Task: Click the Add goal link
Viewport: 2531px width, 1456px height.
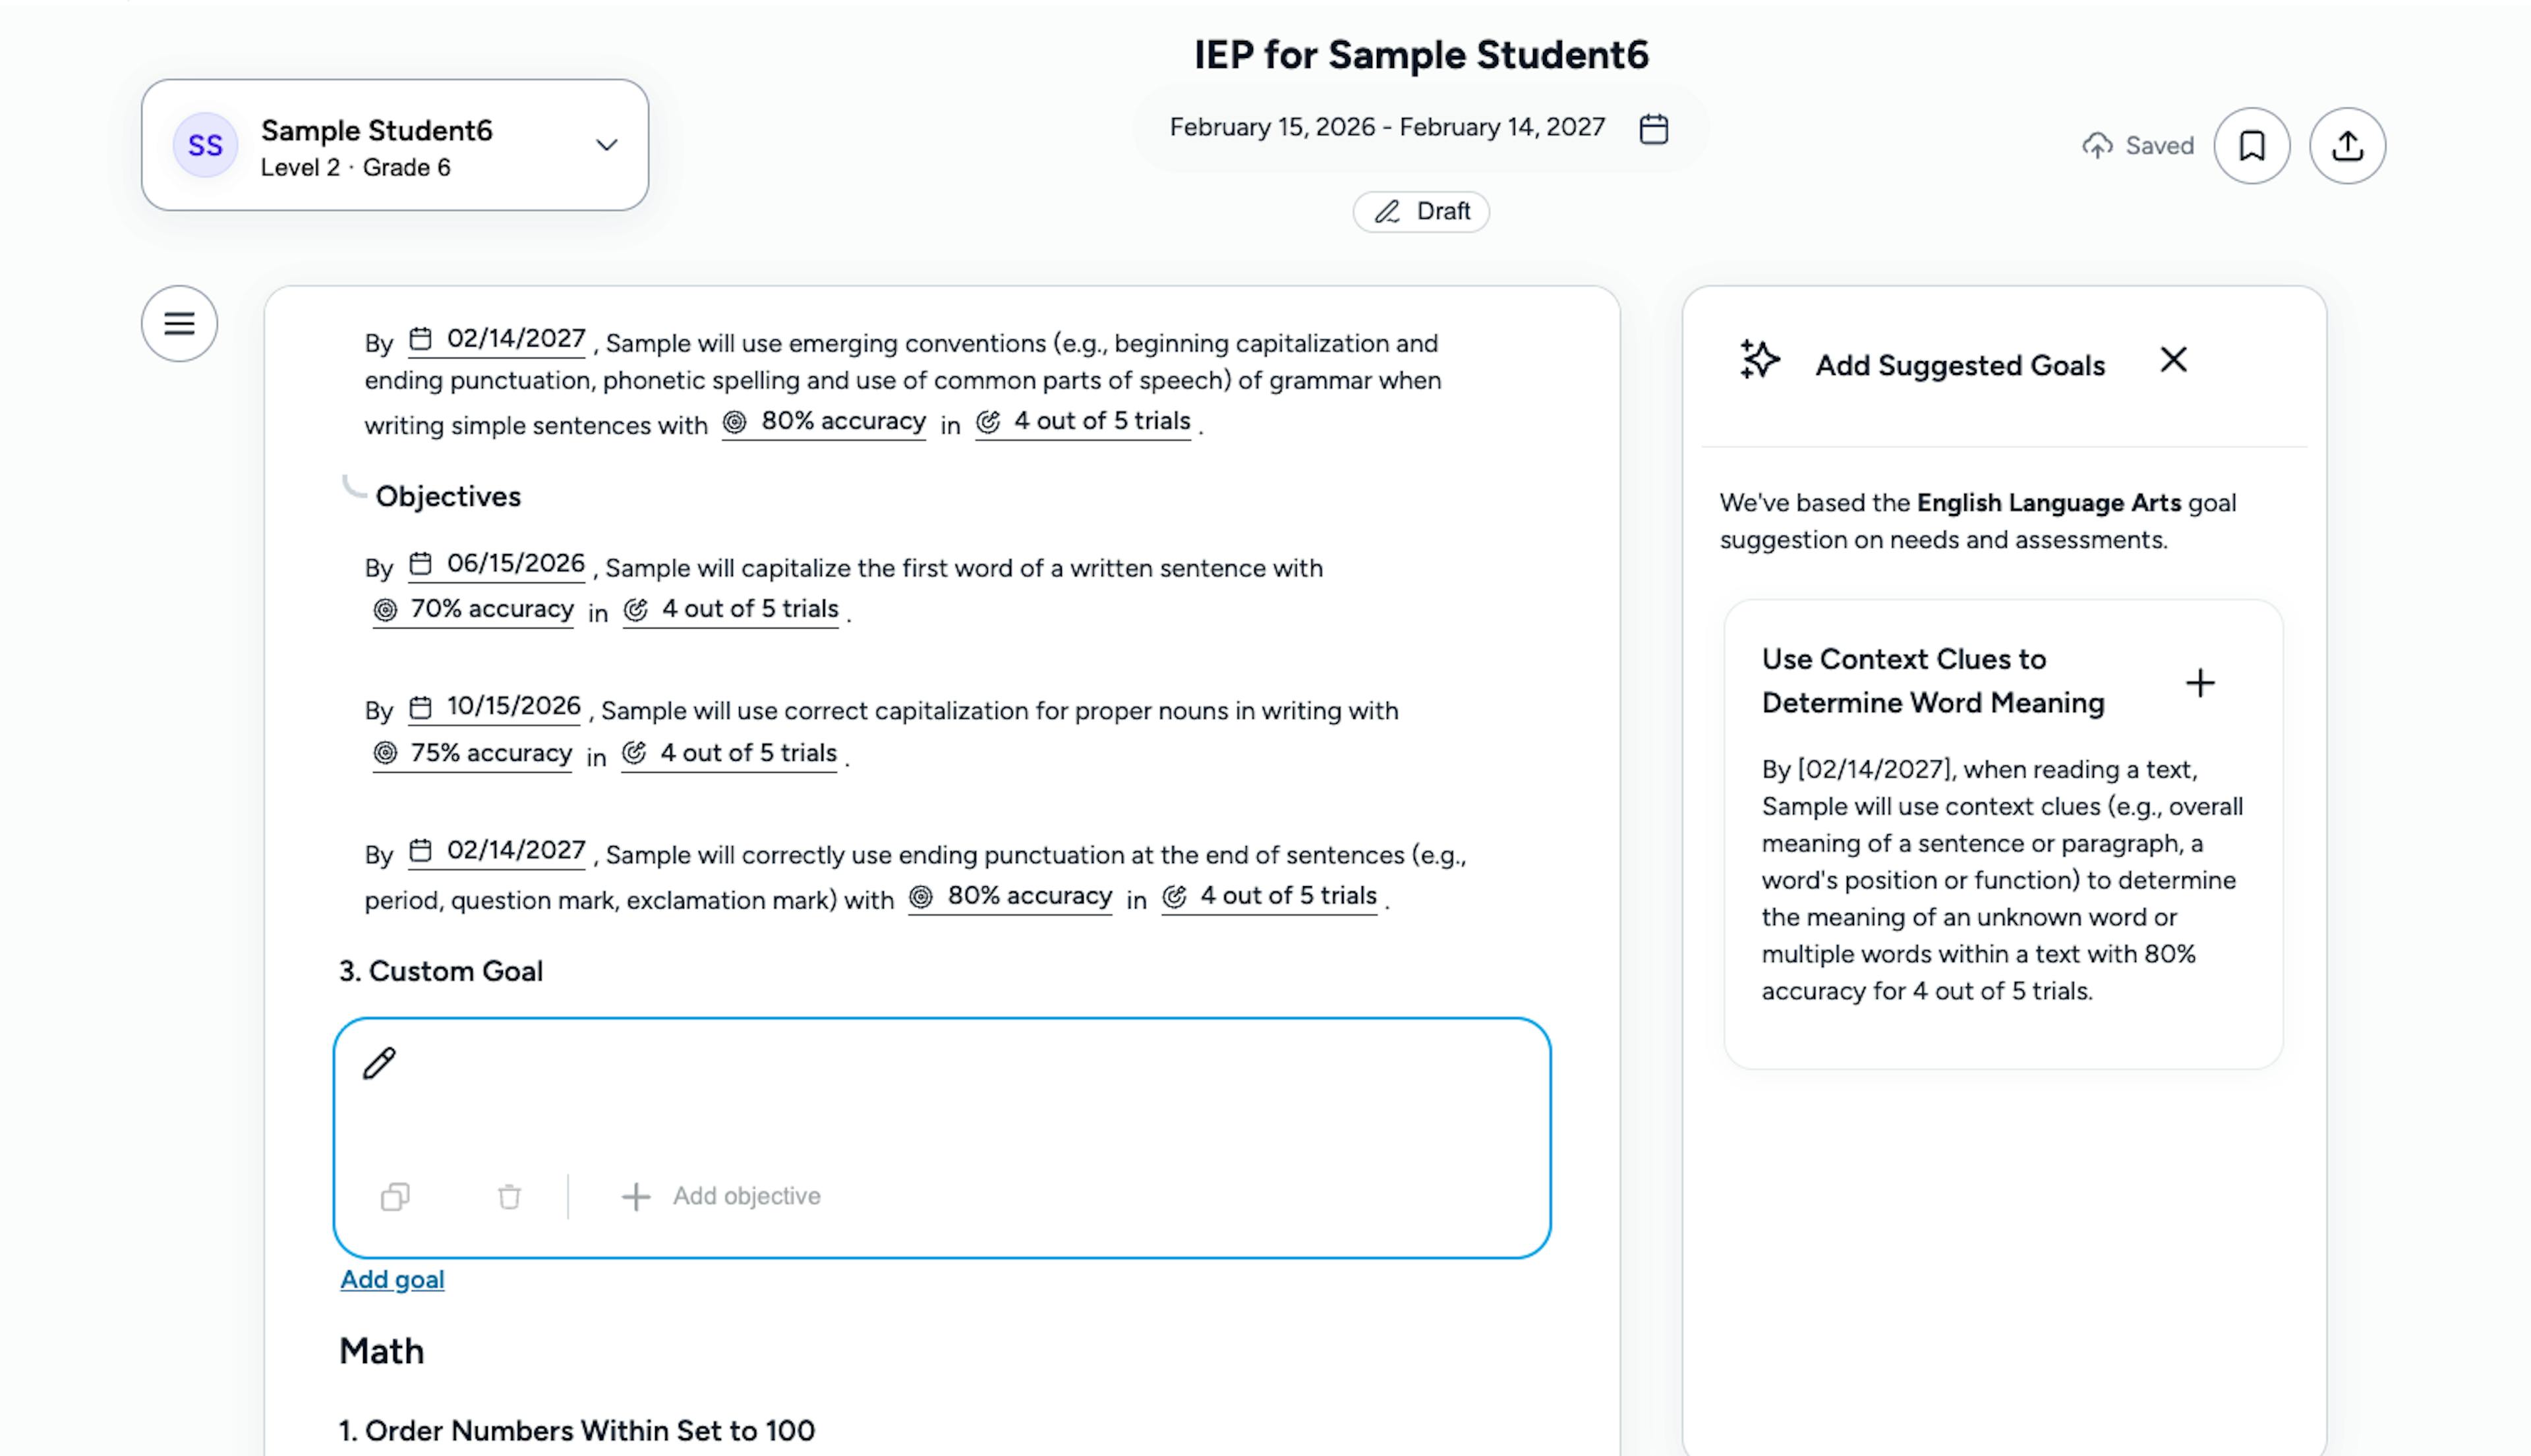Action: coord(392,1280)
